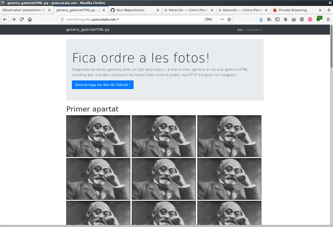
Task: Click Descarrega-ho des de Github button
Action: tap(103, 85)
